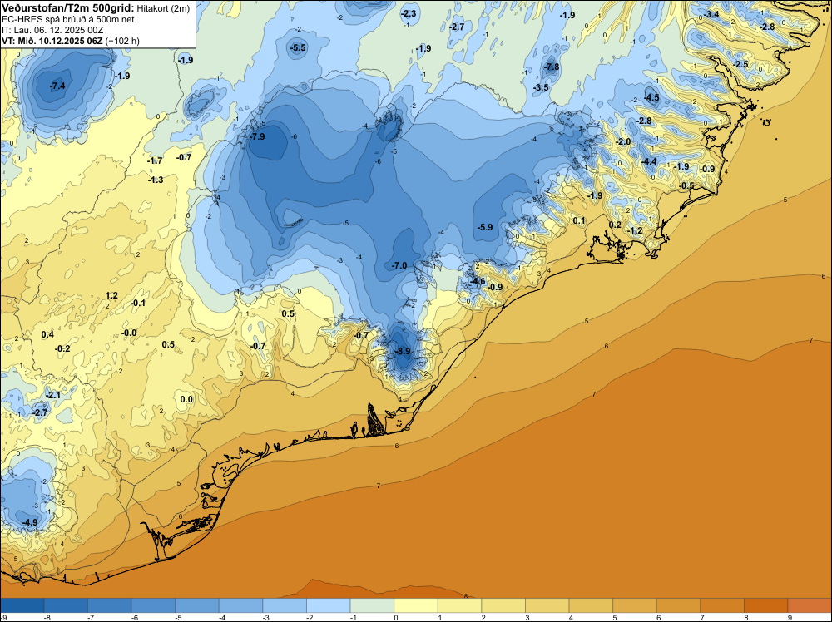Select the -8.9 minimum temperature label
Screen dimensions: 832x622
pos(404,352)
